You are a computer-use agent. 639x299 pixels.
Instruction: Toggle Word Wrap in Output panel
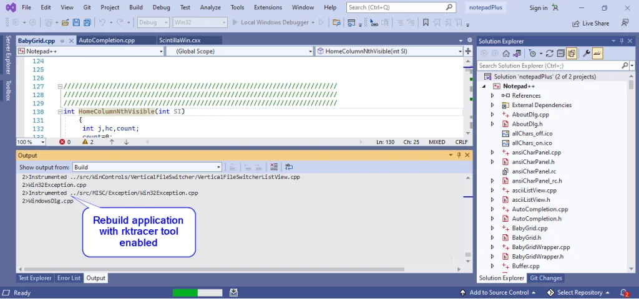(x=289, y=167)
